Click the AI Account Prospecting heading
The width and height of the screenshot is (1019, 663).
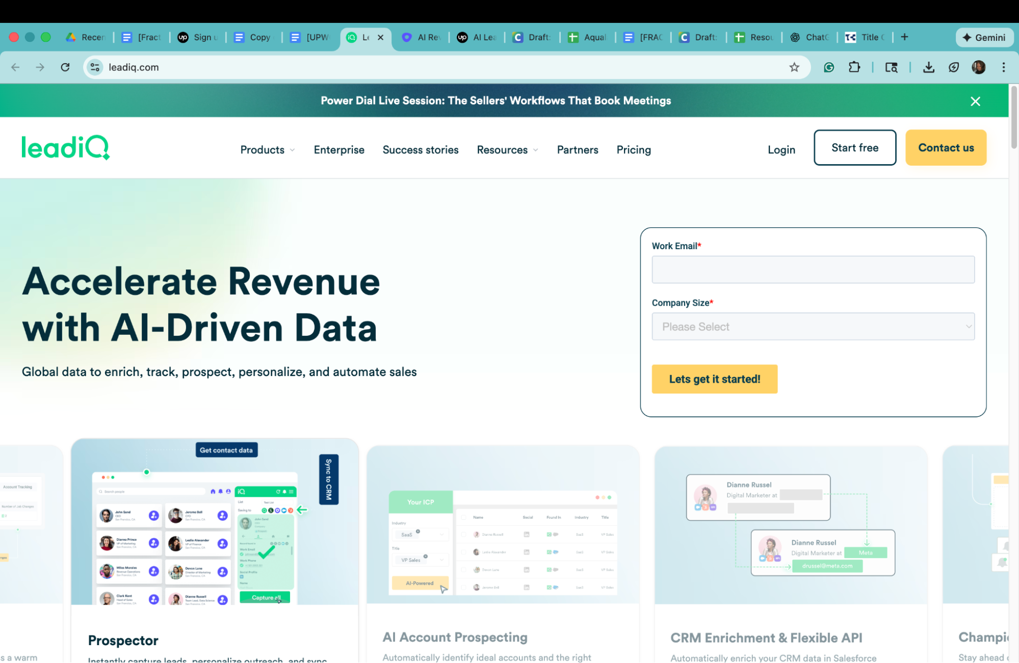[455, 638]
